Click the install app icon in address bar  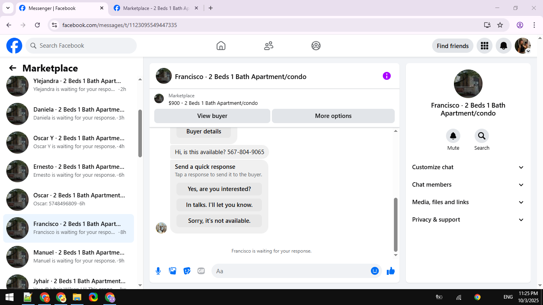click(487, 25)
